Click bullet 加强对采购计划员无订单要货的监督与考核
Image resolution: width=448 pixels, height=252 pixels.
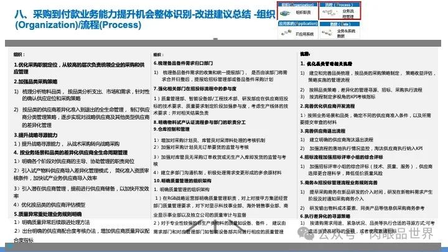point(201,147)
